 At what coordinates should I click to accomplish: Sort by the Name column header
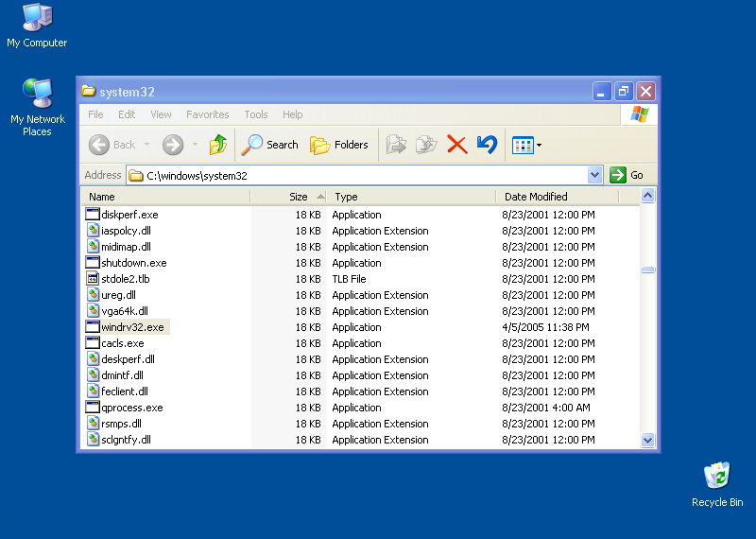click(x=165, y=197)
